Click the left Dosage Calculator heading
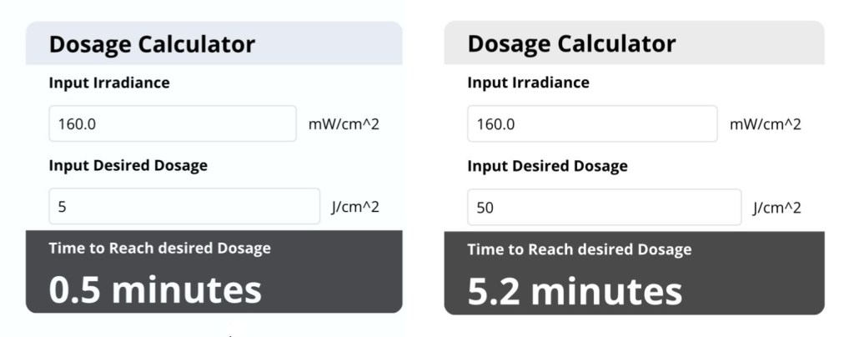This screenshot has height=337, width=854. pyautogui.click(x=152, y=44)
